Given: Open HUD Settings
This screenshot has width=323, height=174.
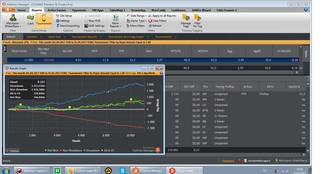Looking at the screenshot, I should click(x=95, y=26).
